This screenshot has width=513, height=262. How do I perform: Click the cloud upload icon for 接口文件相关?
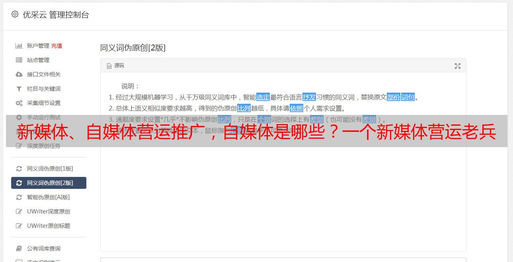click(x=19, y=74)
